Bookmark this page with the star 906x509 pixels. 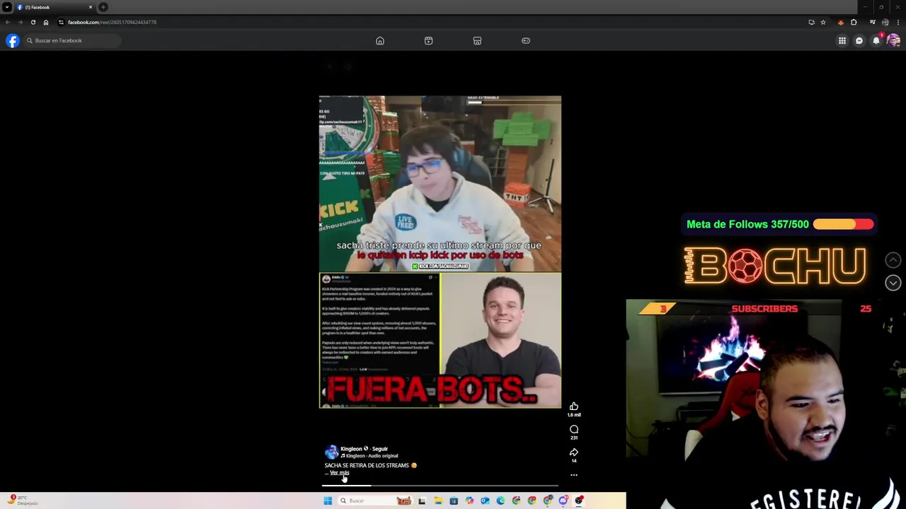pyautogui.click(x=822, y=22)
